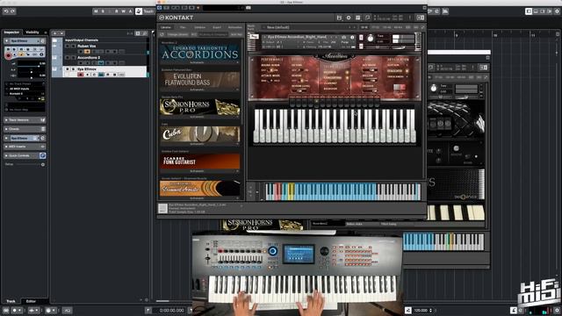
Task: Open the Kontakt Libraries tab
Action: (x=166, y=27)
